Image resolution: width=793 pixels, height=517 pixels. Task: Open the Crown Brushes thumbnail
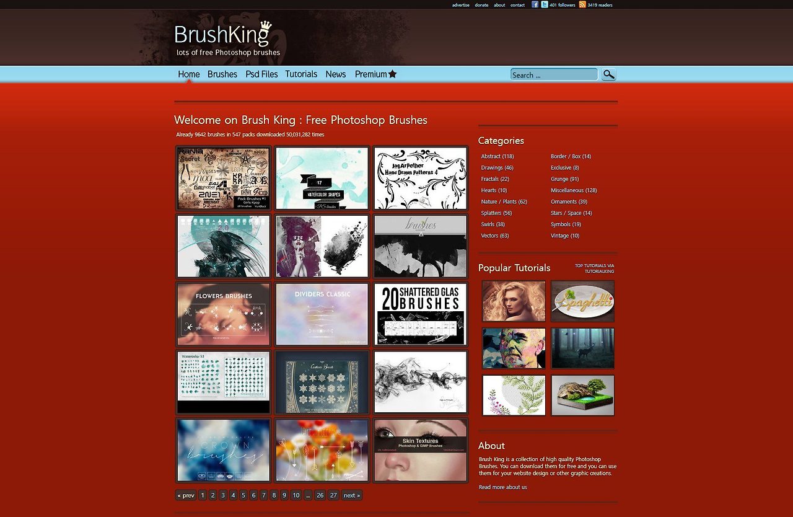click(x=224, y=451)
